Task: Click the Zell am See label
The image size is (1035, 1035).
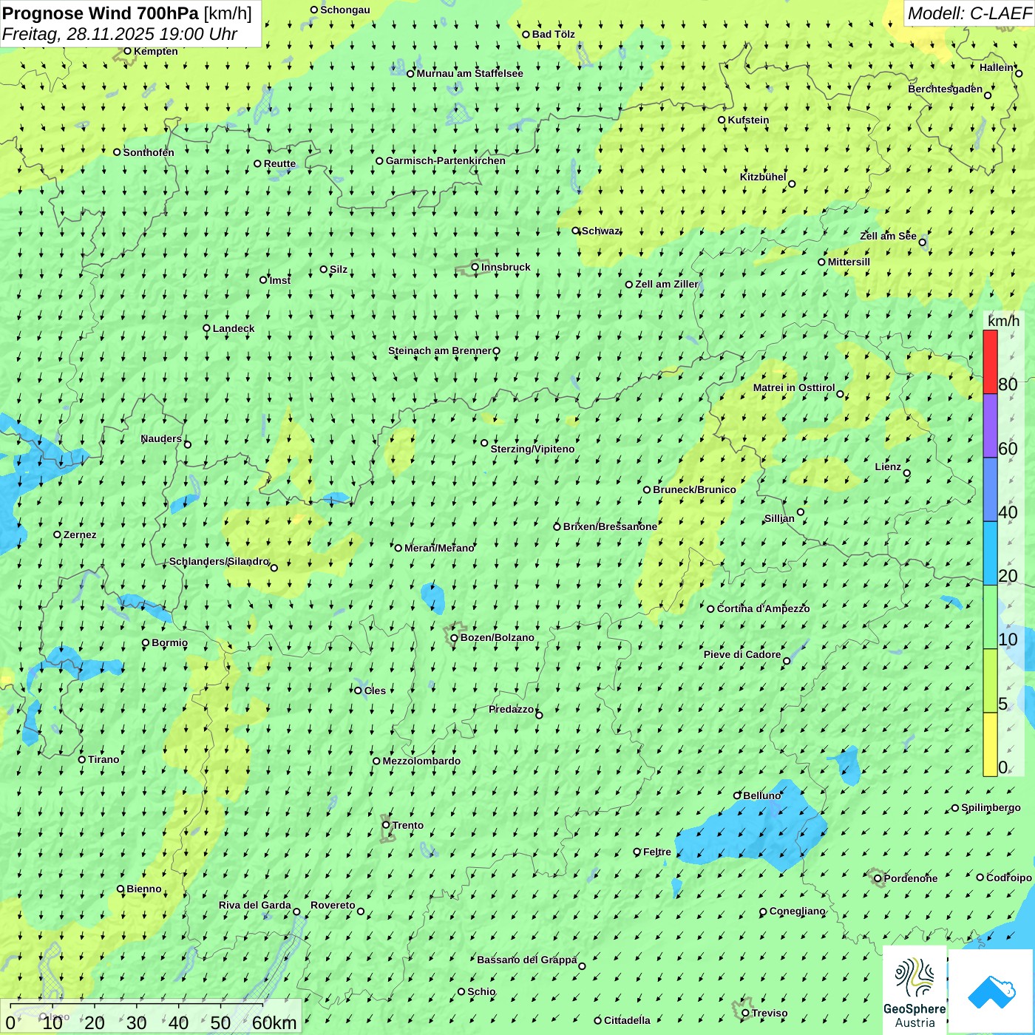Action: pos(888,236)
